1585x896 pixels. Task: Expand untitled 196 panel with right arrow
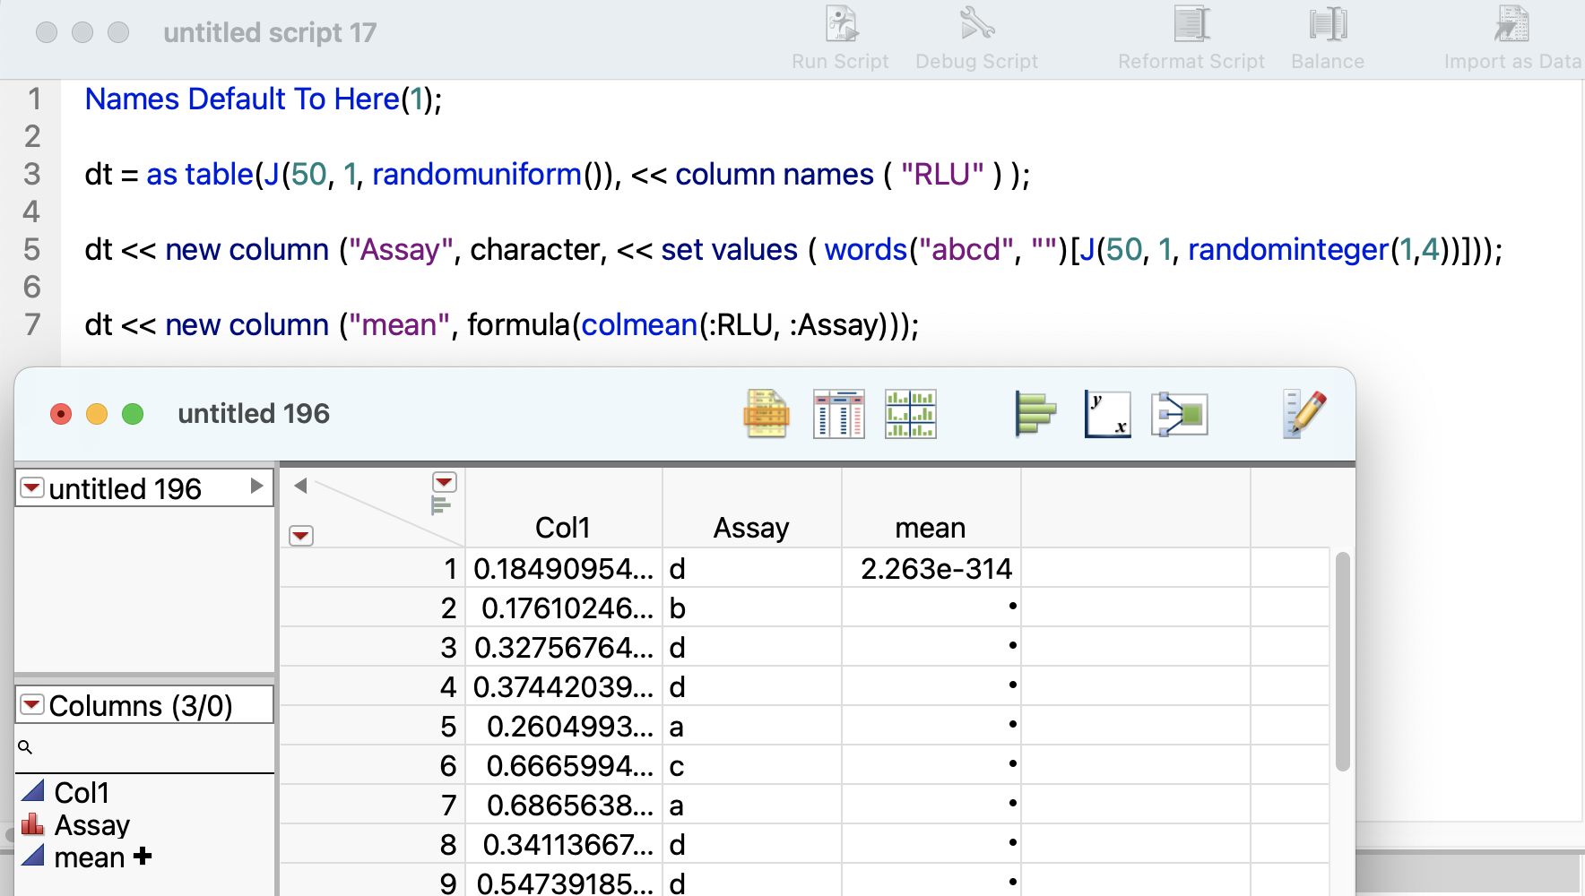258,487
